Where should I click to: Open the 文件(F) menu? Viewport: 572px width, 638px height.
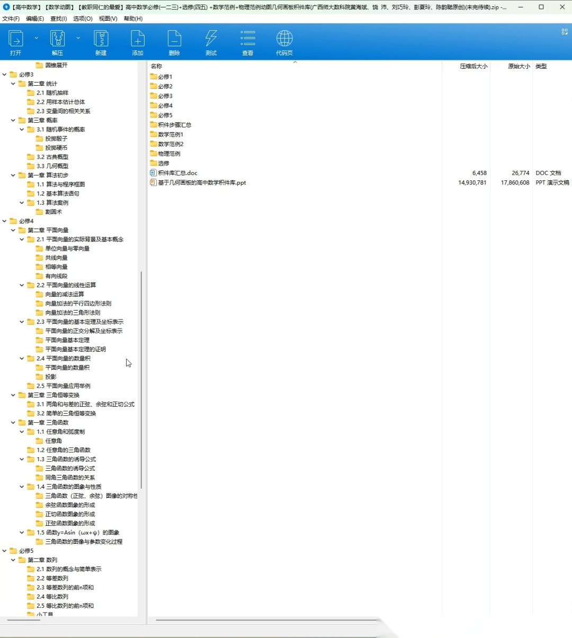coord(11,19)
